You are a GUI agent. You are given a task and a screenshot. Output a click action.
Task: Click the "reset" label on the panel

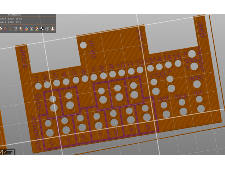[196, 78]
